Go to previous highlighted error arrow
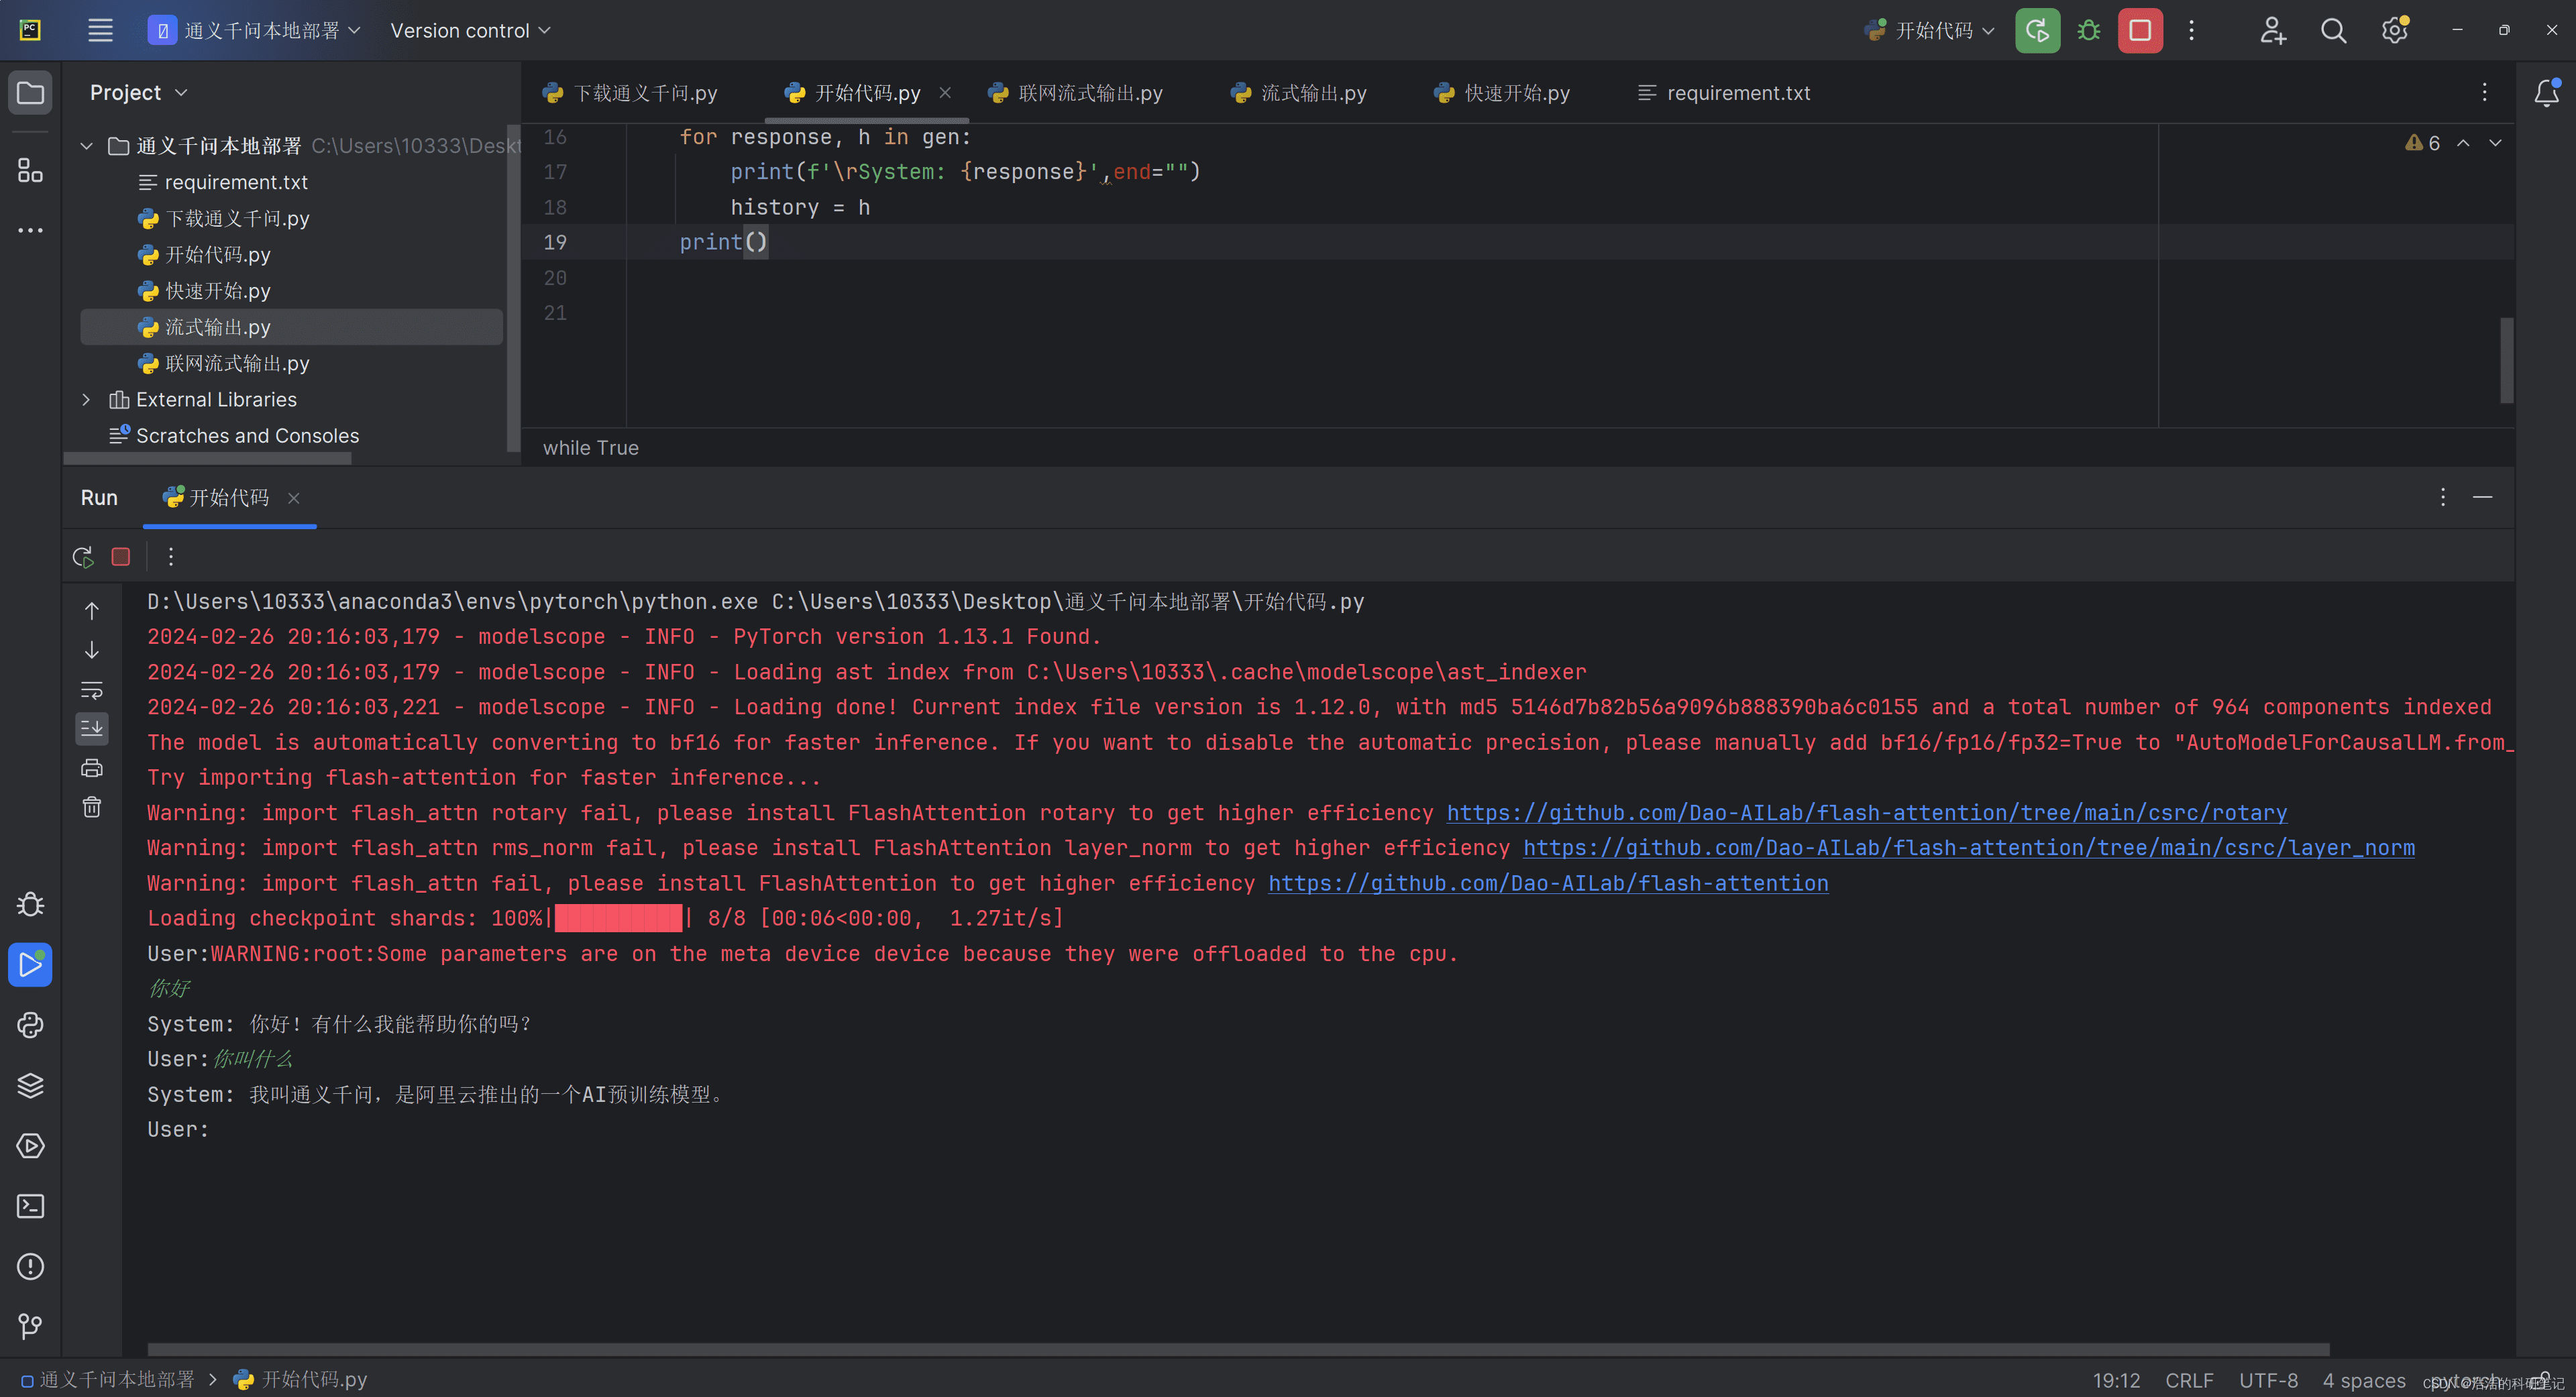 pyautogui.click(x=2463, y=143)
